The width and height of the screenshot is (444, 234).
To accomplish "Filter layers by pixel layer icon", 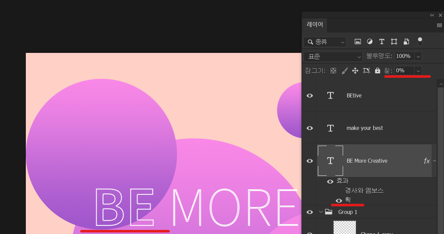I will click(x=358, y=42).
